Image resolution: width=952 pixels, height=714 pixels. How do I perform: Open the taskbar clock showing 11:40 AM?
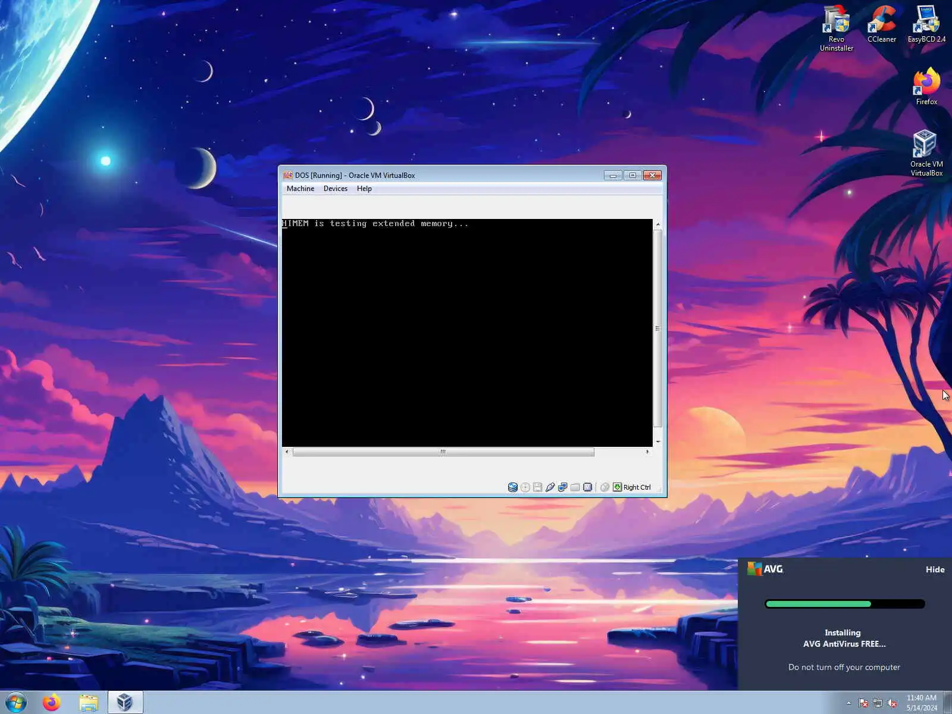(x=922, y=703)
